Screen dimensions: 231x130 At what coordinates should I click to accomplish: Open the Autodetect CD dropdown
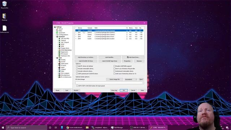click(131, 79)
